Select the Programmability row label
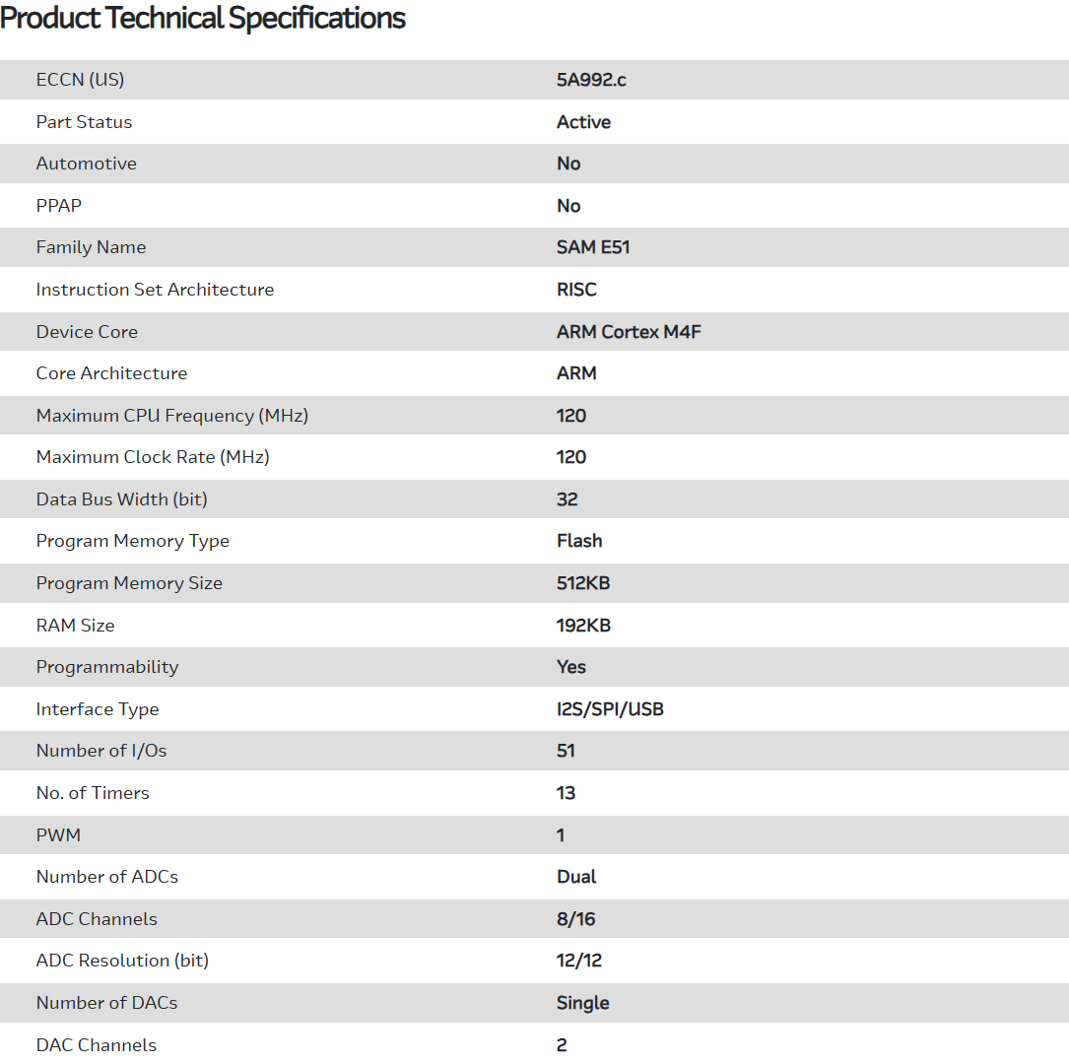Viewport: 1069px width, 1064px height. (107, 667)
